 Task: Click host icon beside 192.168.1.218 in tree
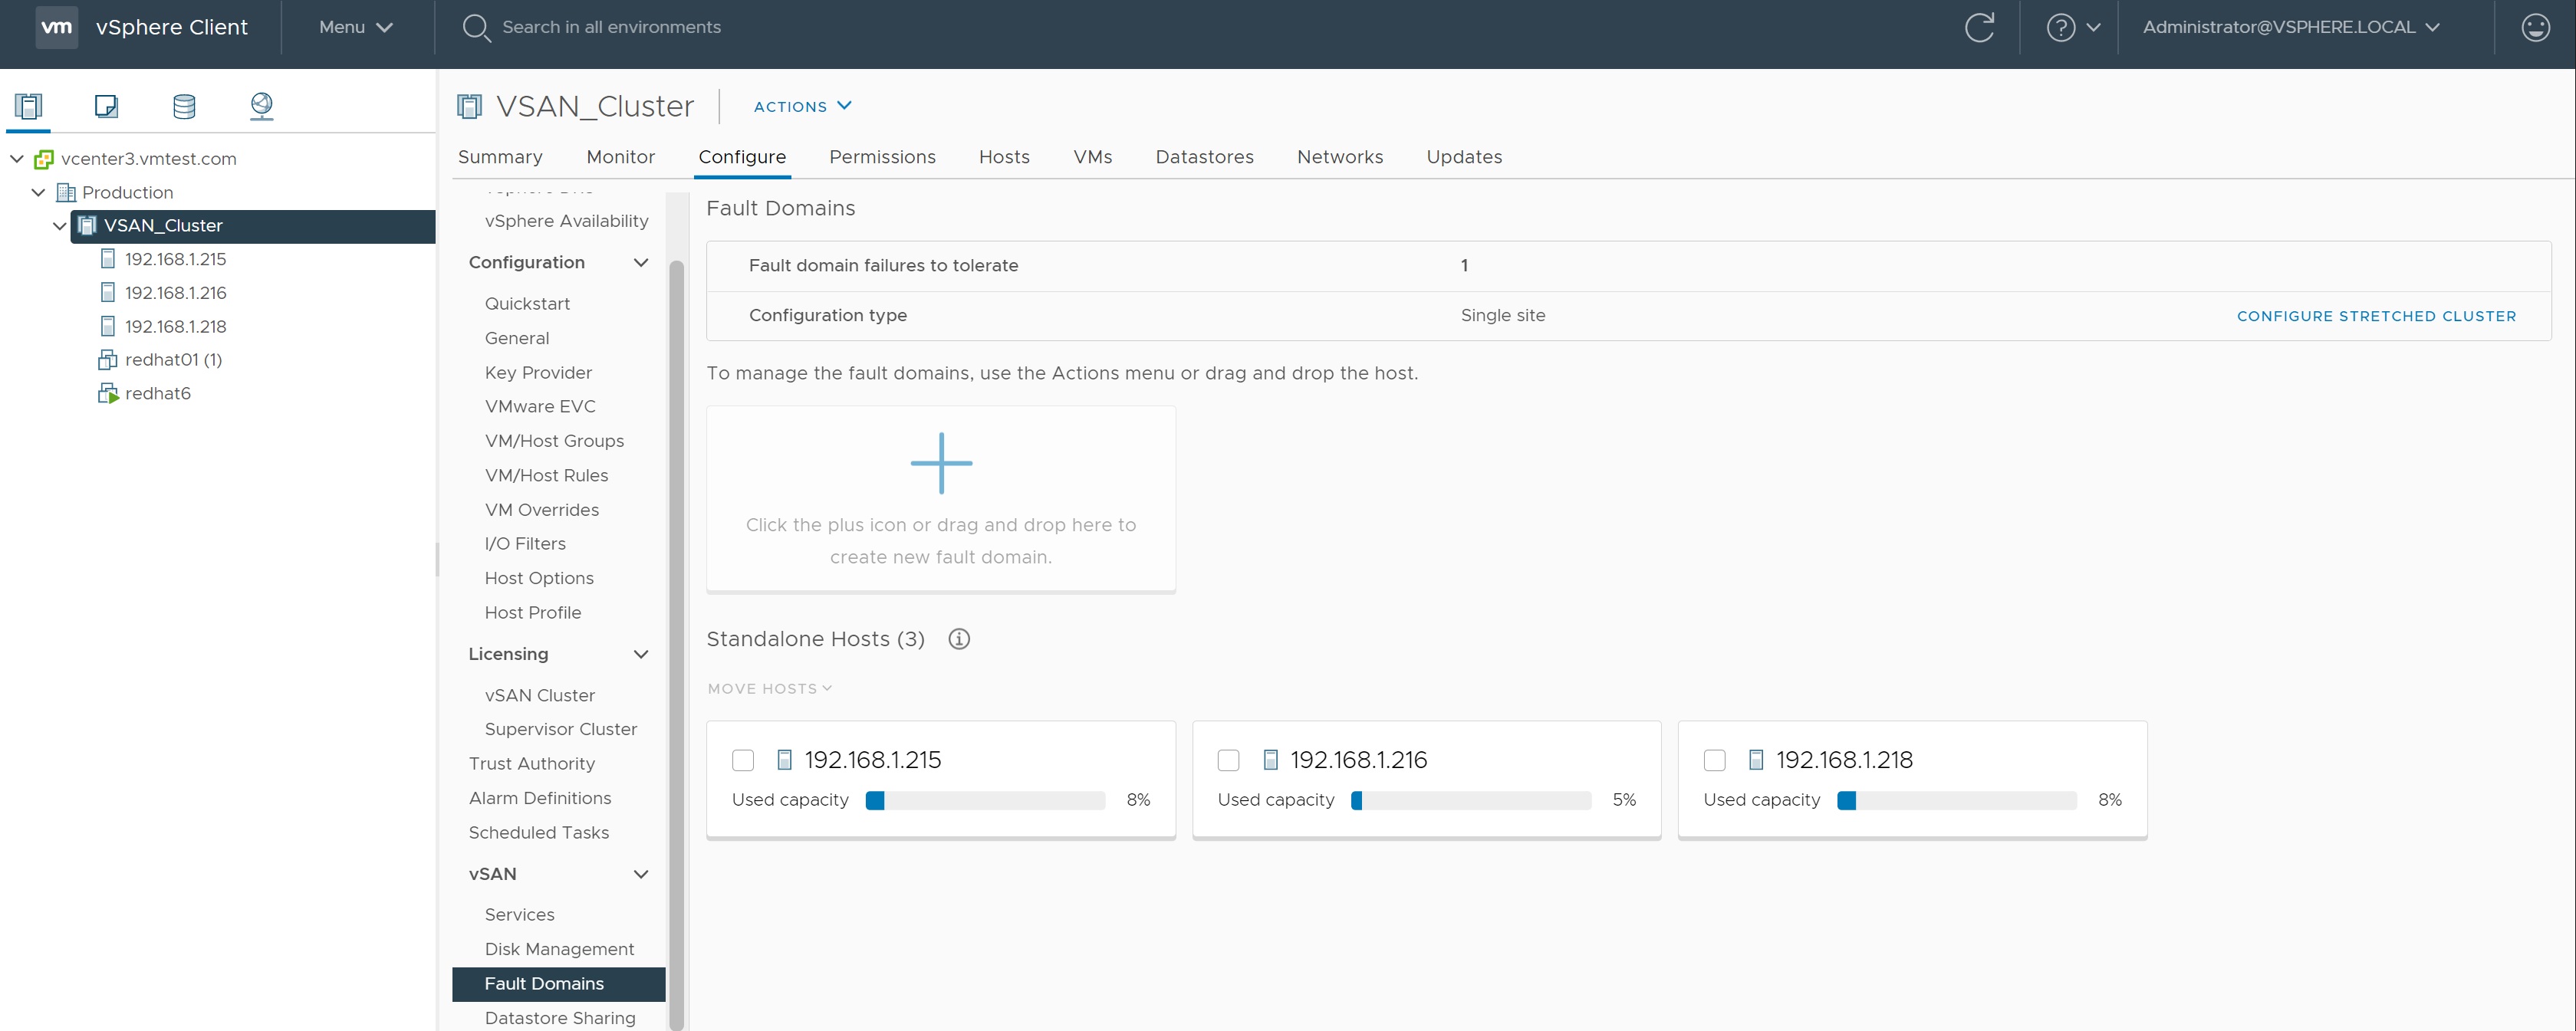[108, 326]
